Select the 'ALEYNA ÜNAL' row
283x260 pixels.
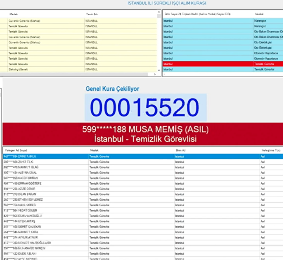click(143, 173)
